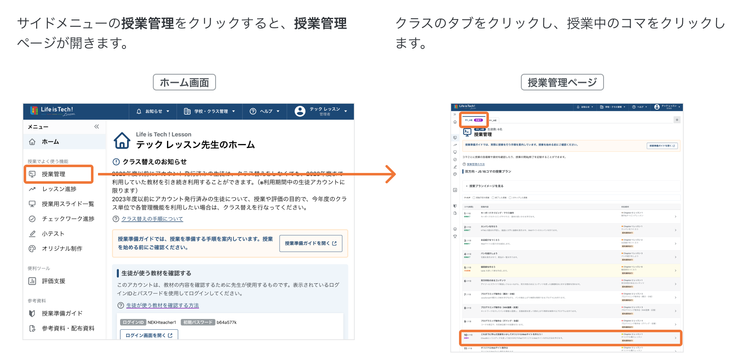
Task: Open the クラス替えの手順について link
Action: tap(152, 219)
